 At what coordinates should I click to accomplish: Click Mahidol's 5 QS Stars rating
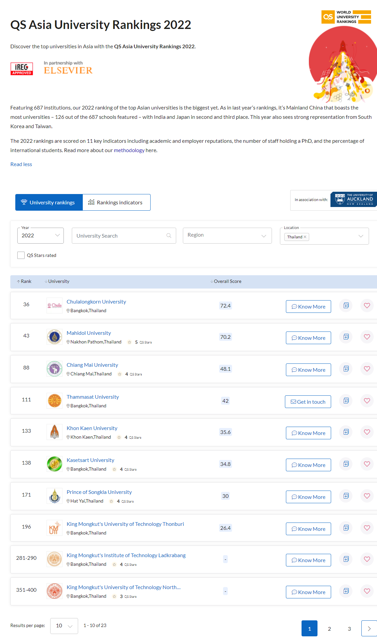pos(140,342)
